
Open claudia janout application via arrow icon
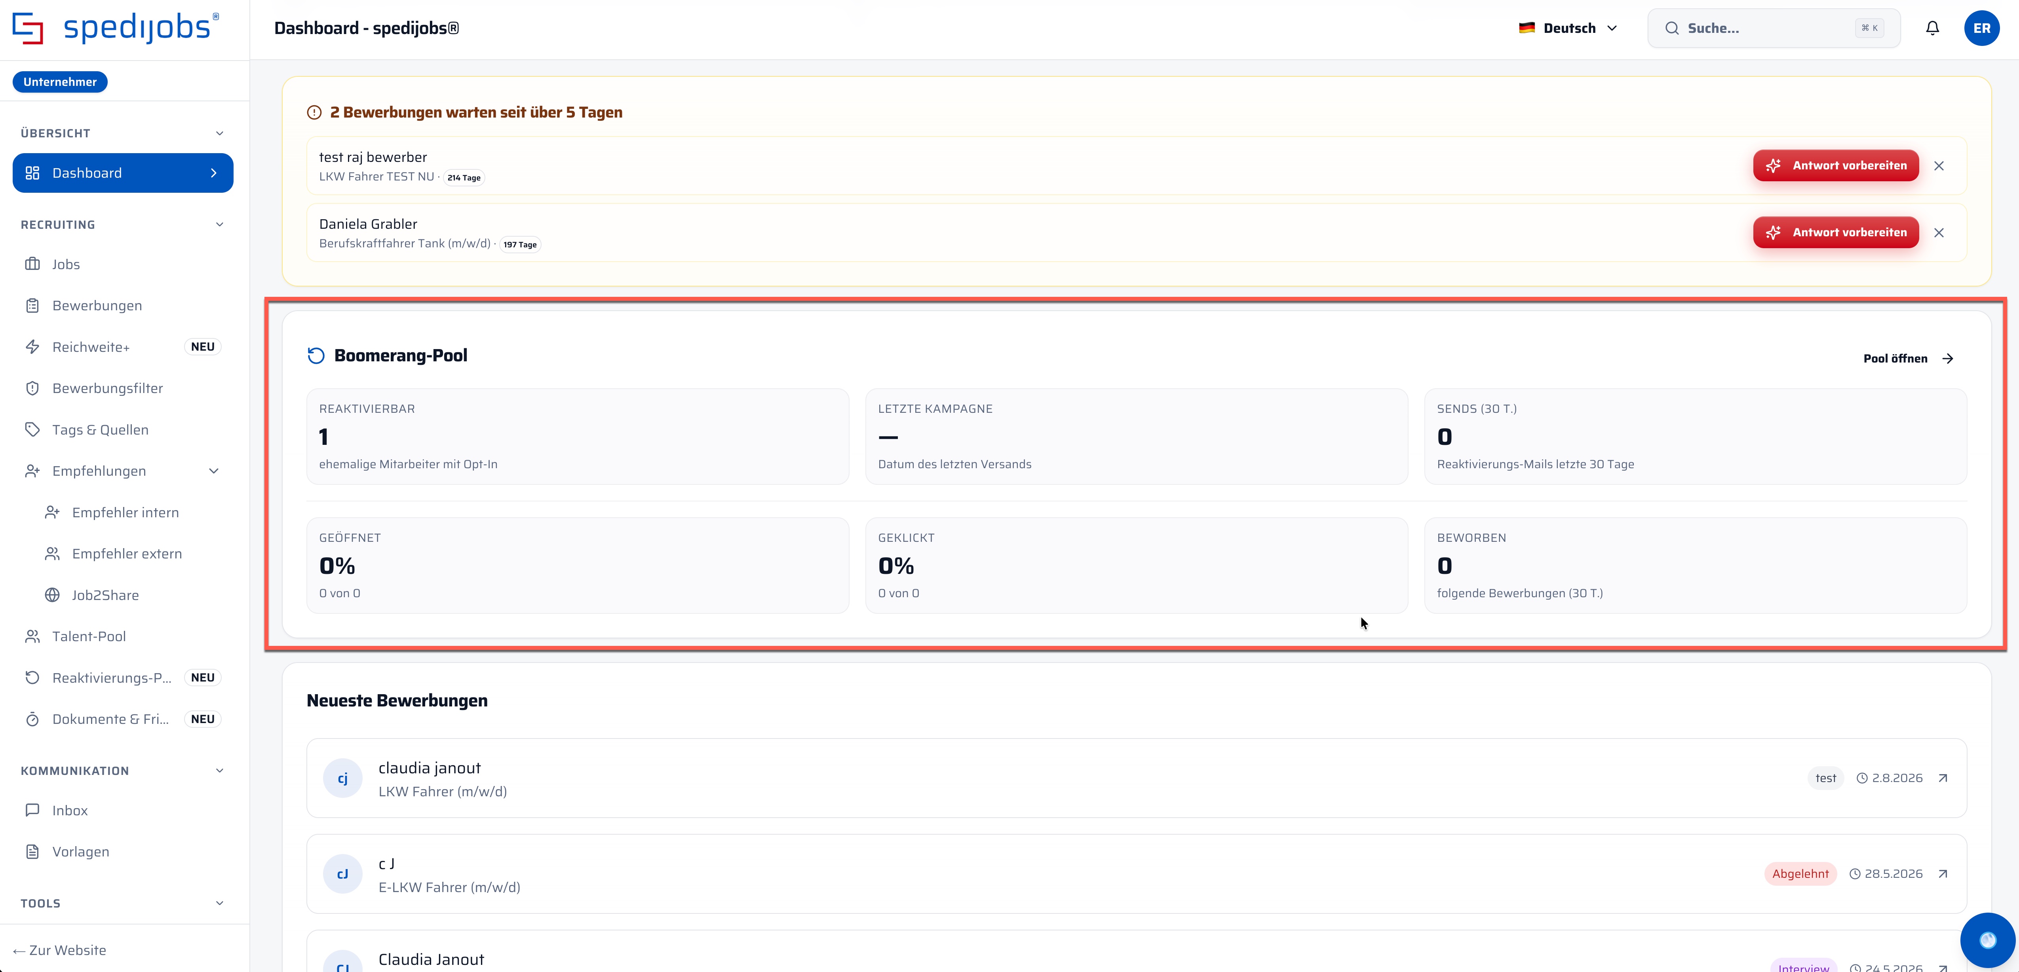pyautogui.click(x=1943, y=778)
